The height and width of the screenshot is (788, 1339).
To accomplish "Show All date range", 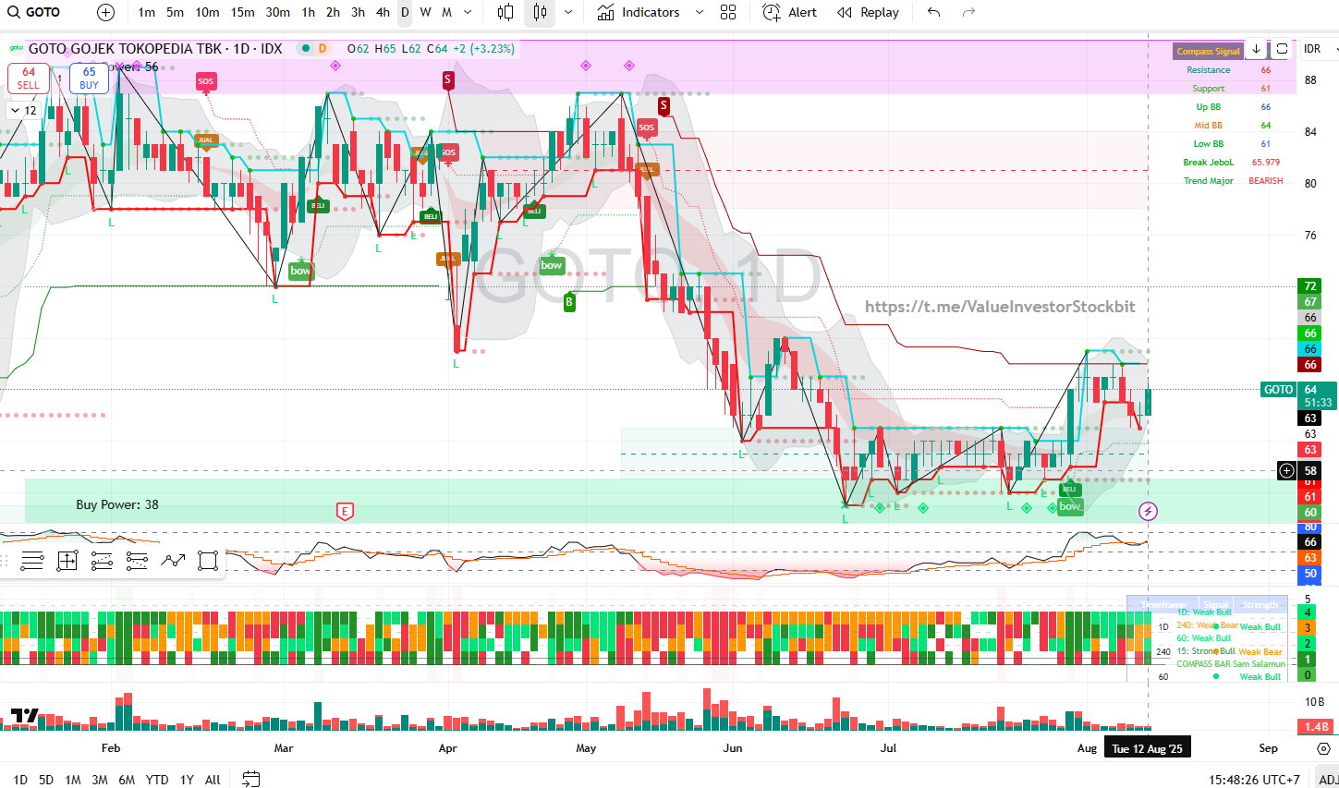I will click(x=213, y=780).
